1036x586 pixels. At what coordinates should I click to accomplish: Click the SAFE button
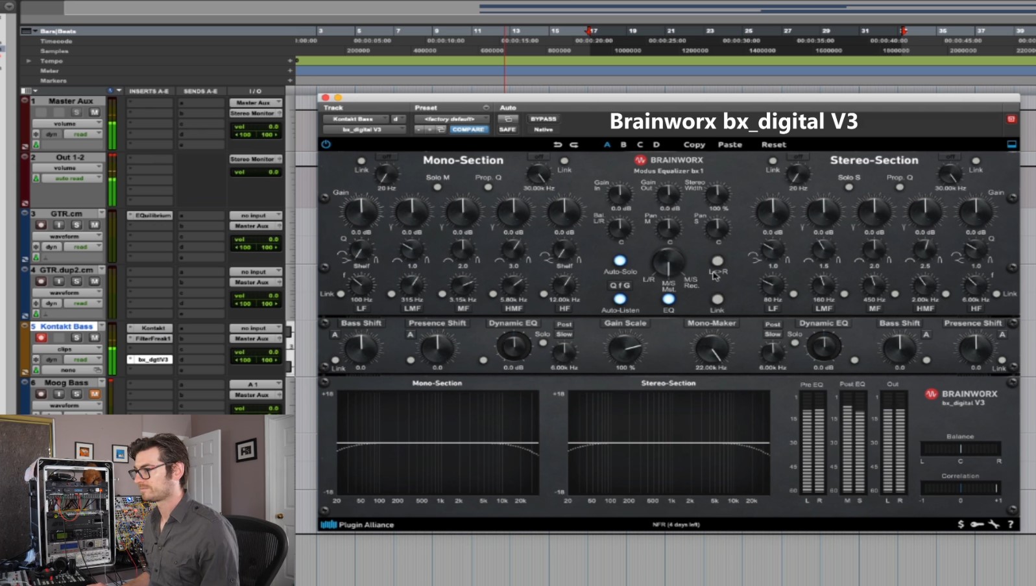[507, 130]
